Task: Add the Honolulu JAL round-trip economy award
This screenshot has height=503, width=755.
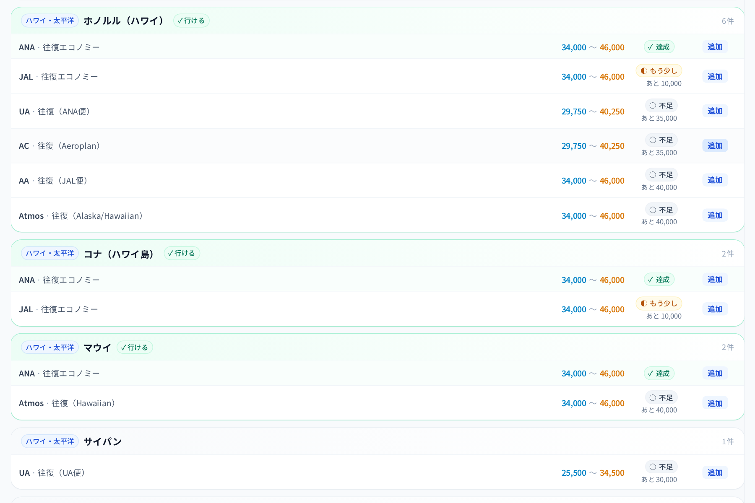Action: pyautogui.click(x=715, y=77)
